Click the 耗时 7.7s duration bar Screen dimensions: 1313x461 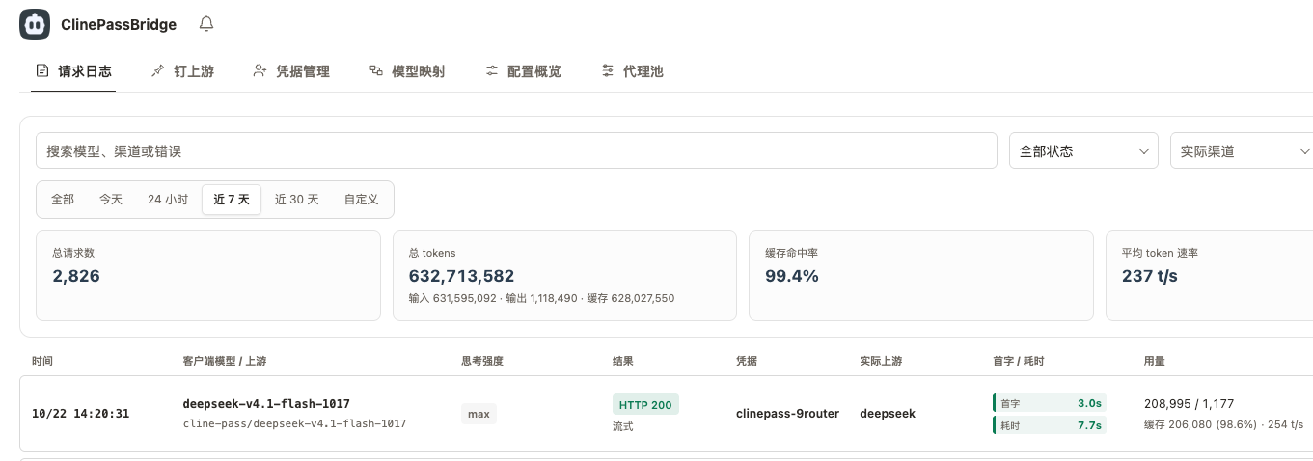pos(1050,424)
